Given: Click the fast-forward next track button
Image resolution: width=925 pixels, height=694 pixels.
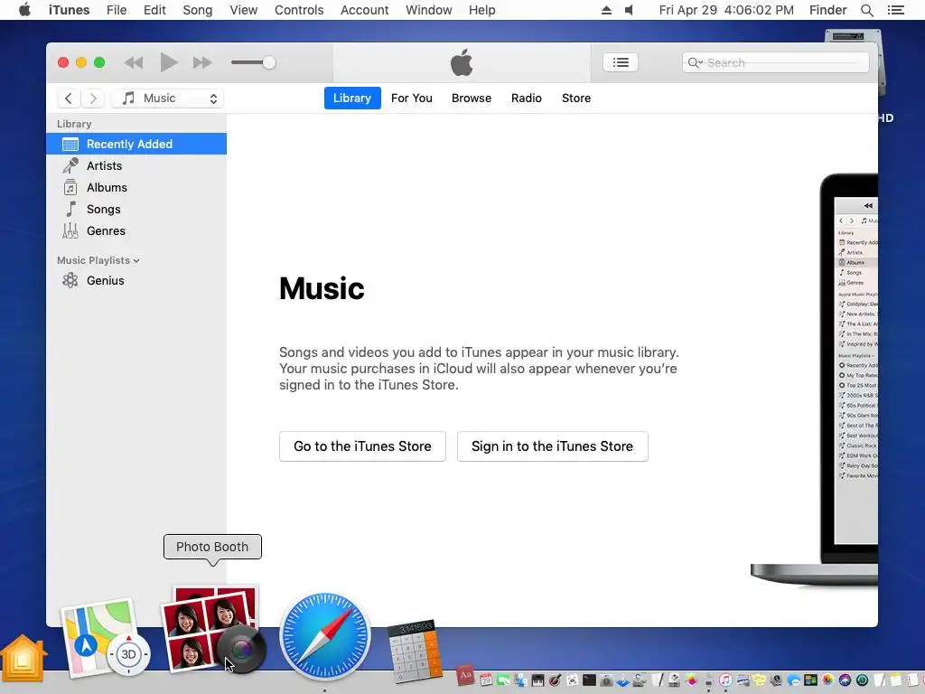Looking at the screenshot, I should point(201,62).
